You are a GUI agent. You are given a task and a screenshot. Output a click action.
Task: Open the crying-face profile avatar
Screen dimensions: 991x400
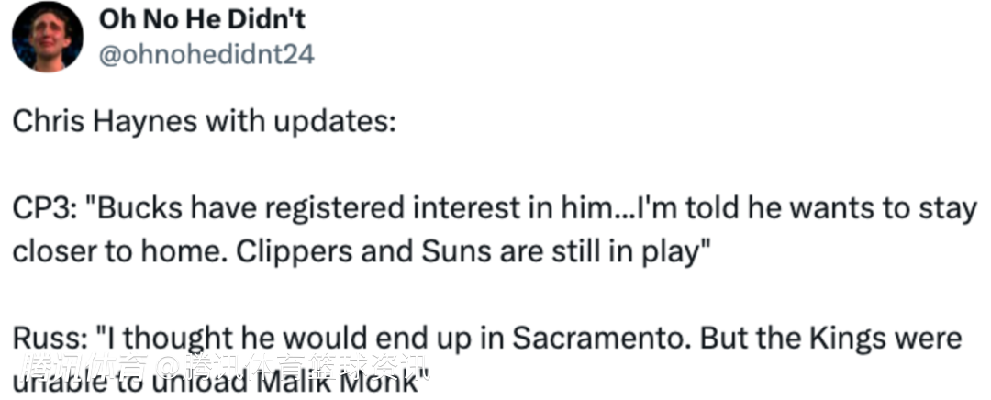click(48, 37)
